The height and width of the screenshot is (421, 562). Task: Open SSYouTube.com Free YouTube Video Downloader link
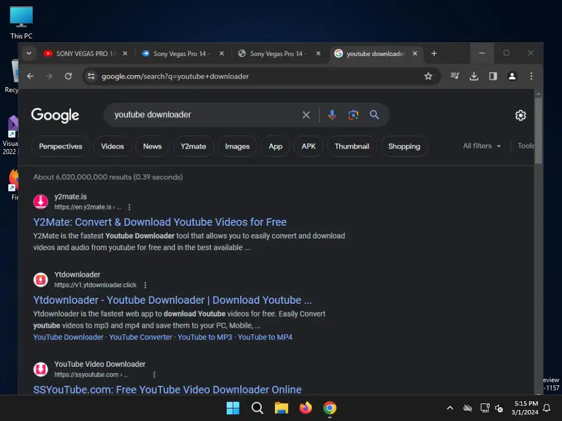point(167,390)
